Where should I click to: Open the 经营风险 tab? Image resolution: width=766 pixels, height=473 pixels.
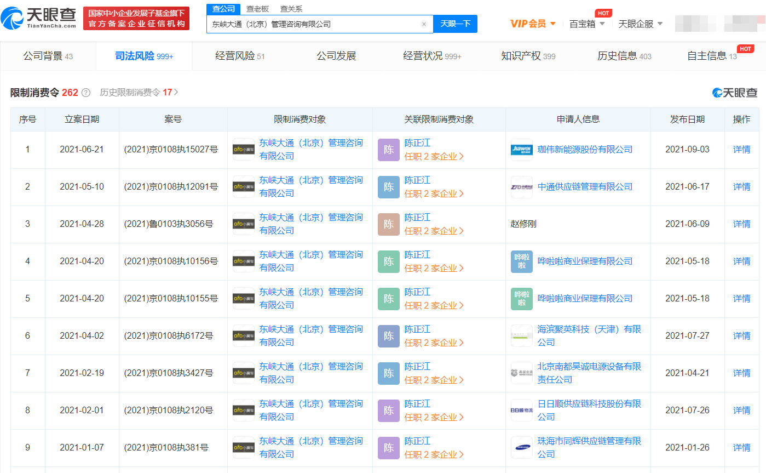(x=240, y=56)
